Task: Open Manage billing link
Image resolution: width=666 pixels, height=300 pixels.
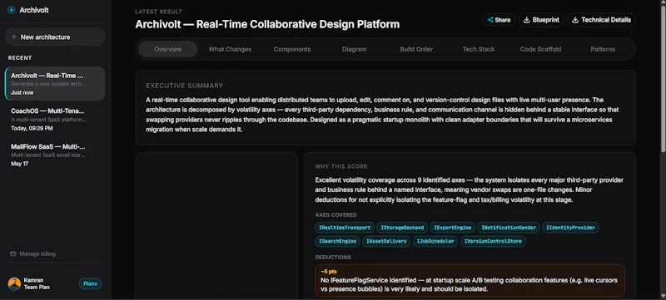Action: (32, 253)
